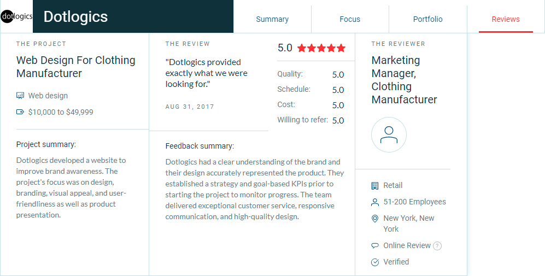This screenshot has width=545, height=276.
Task: Click the Dotlogics company name header
Action: (x=75, y=17)
